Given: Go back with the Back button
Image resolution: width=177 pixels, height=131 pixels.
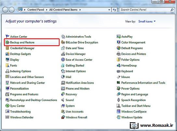Looking at the screenshot, I should [5, 10].
